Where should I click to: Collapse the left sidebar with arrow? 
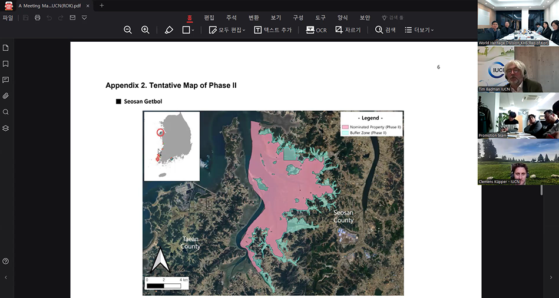[6, 277]
